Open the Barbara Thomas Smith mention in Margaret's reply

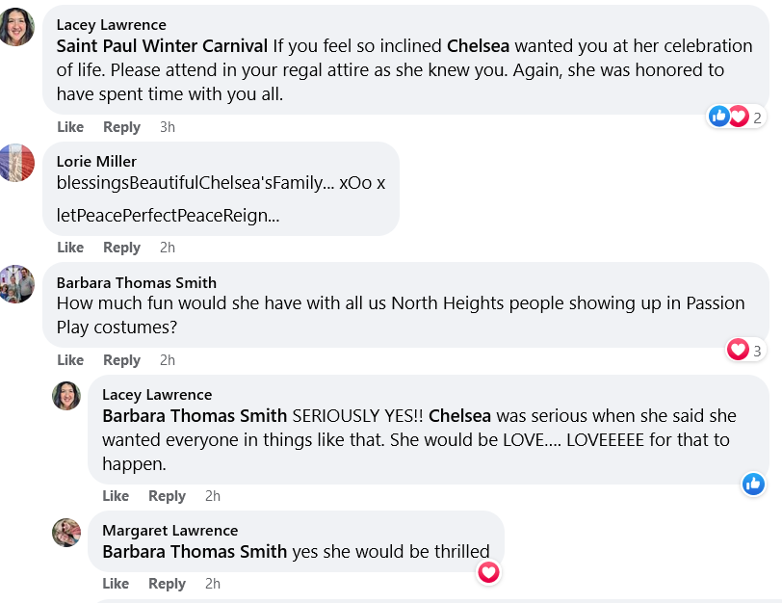click(x=195, y=552)
